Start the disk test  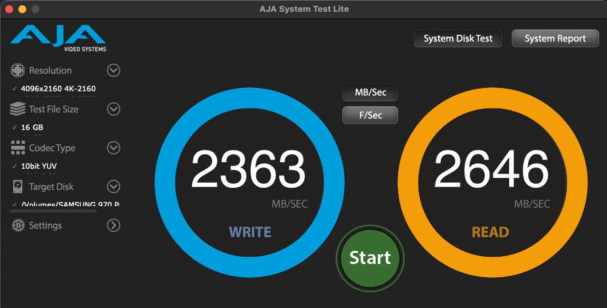coord(370,257)
